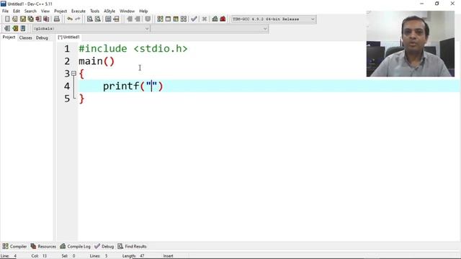This screenshot has width=461, height=259.
Task: Open the bottom Debug tab
Action: pyautogui.click(x=104, y=246)
